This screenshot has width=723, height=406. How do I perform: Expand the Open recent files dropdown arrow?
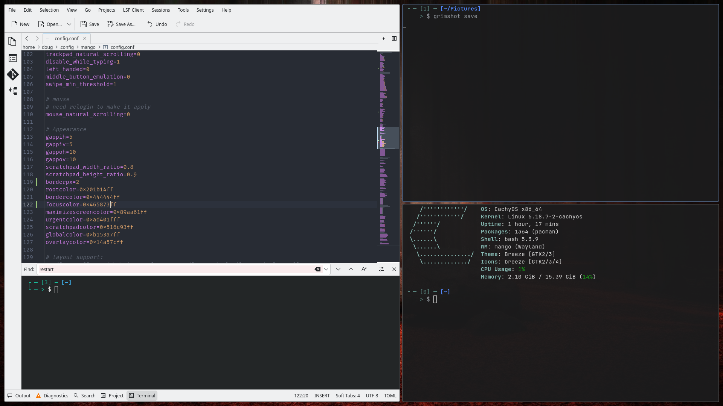[x=69, y=24]
